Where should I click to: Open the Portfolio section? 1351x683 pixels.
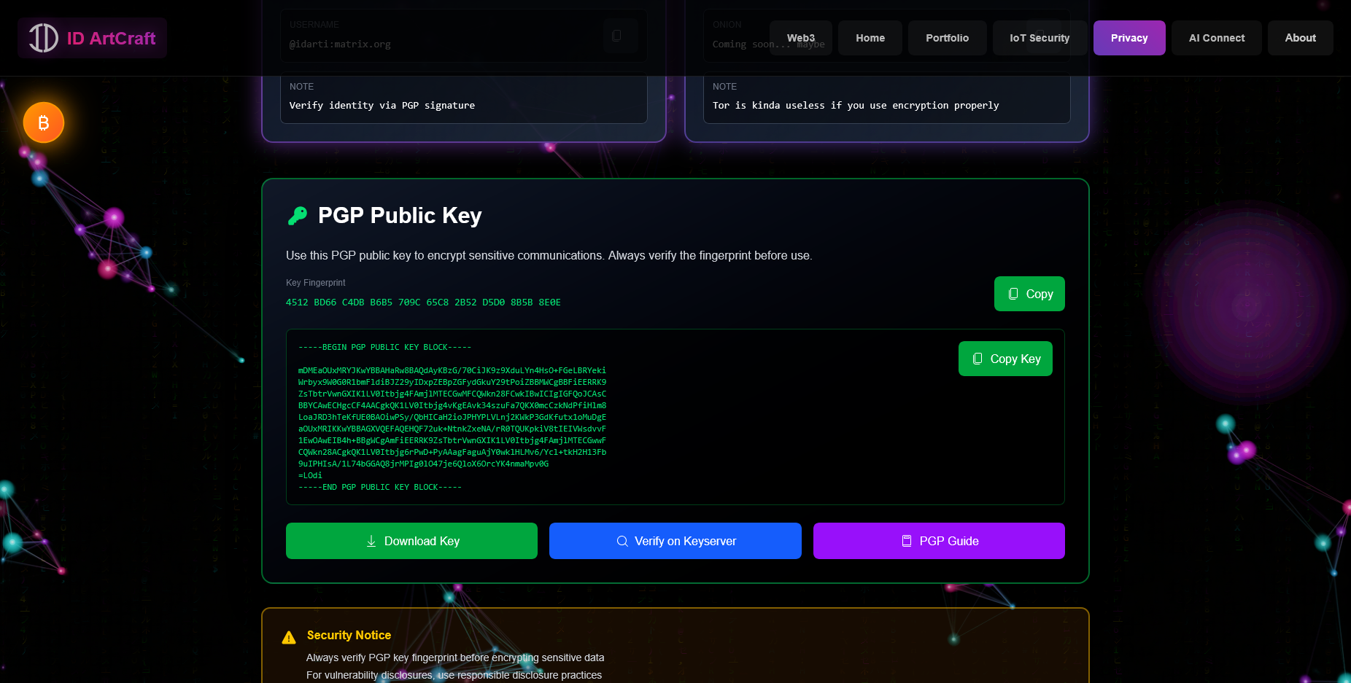(x=947, y=38)
